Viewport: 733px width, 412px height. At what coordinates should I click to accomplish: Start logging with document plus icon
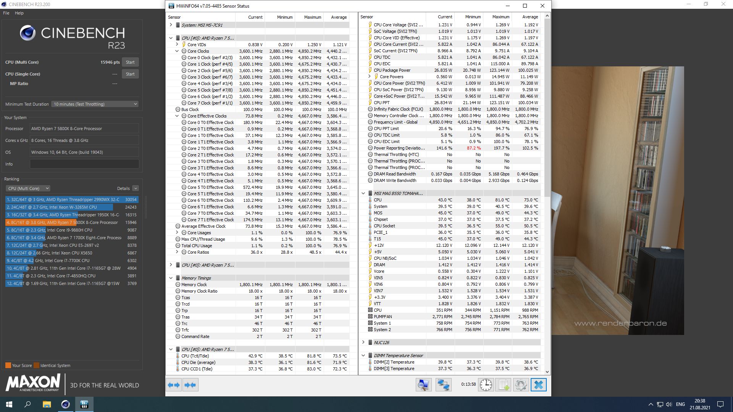[503, 385]
